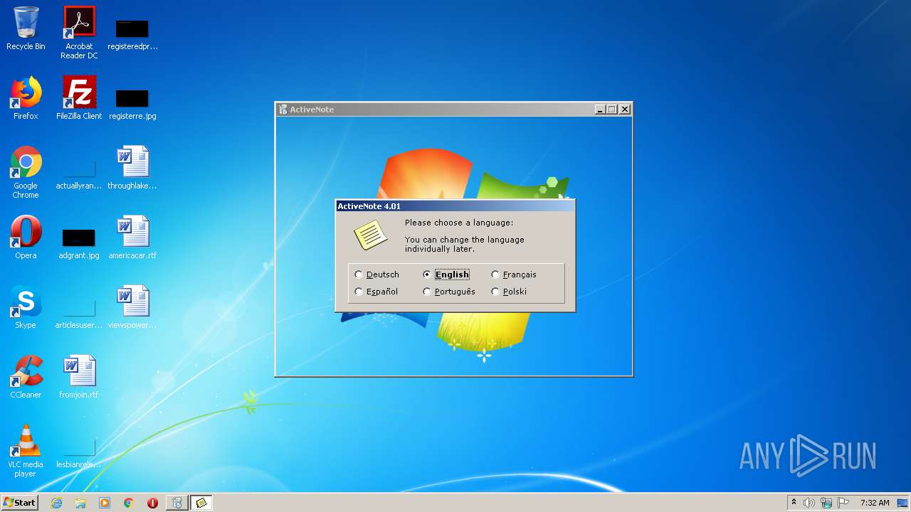Select throughlake... Word document icon
The image size is (911, 512).
(x=132, y=168)
